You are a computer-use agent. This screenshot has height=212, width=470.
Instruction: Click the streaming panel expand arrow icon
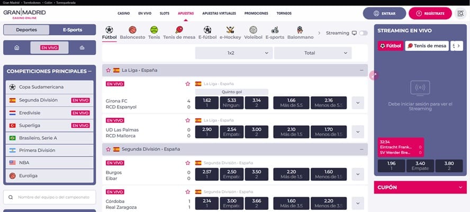click(x=374, y=76)
